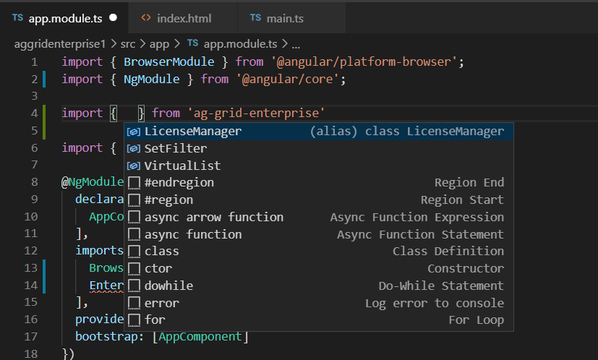The image size is (598, 360).
Task: Select the LicenseManager suggestion class icon
Action: tap(134, 132)
